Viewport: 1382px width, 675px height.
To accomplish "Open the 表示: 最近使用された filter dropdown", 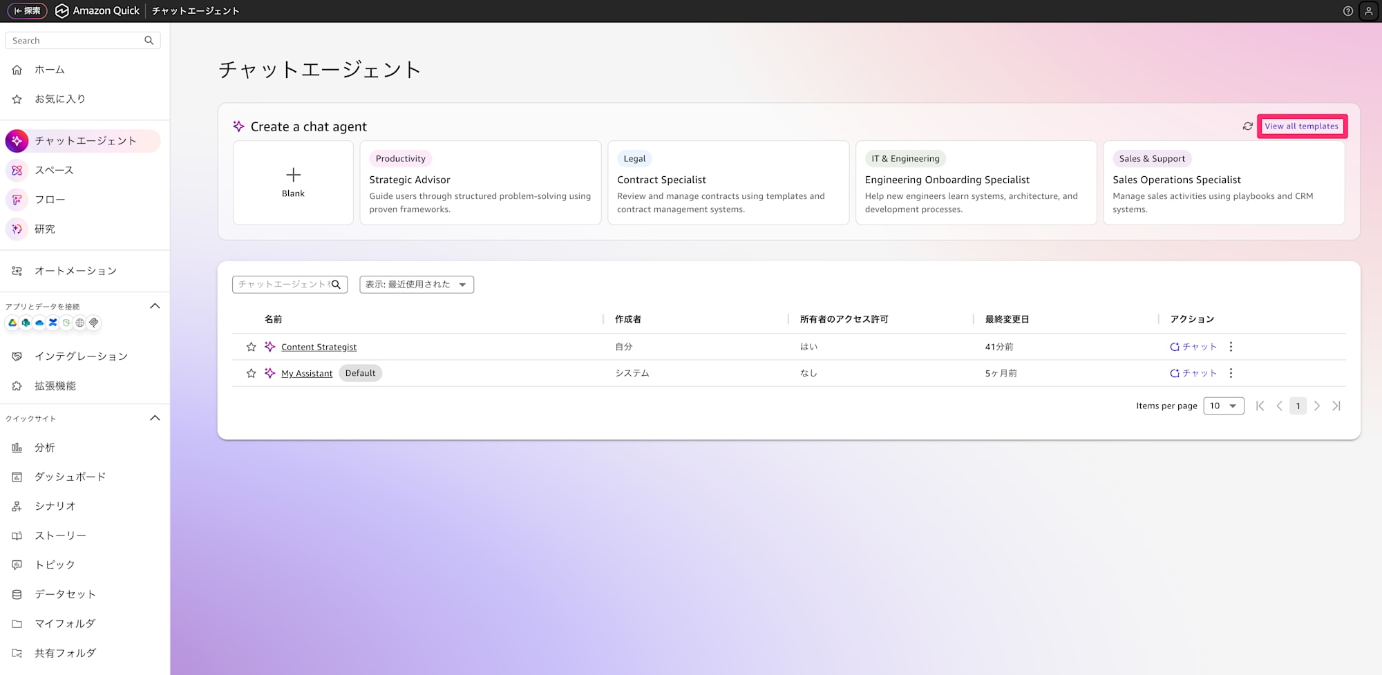I will [x=416, y=284].
